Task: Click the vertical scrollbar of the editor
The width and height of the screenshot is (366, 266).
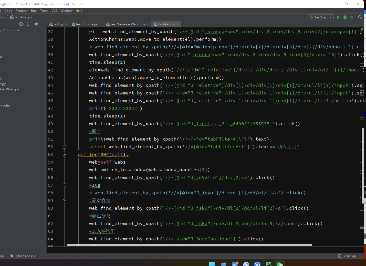Action: (363, 166)
